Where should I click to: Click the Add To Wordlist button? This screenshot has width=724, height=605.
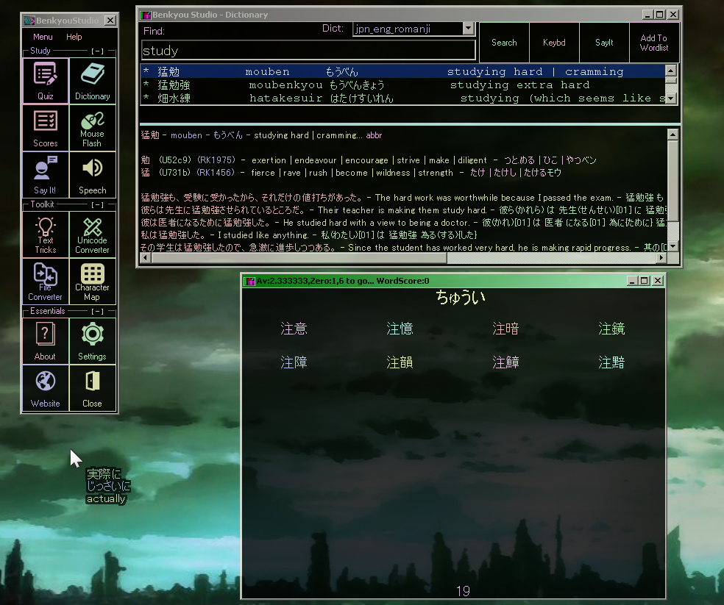point(653,43)
